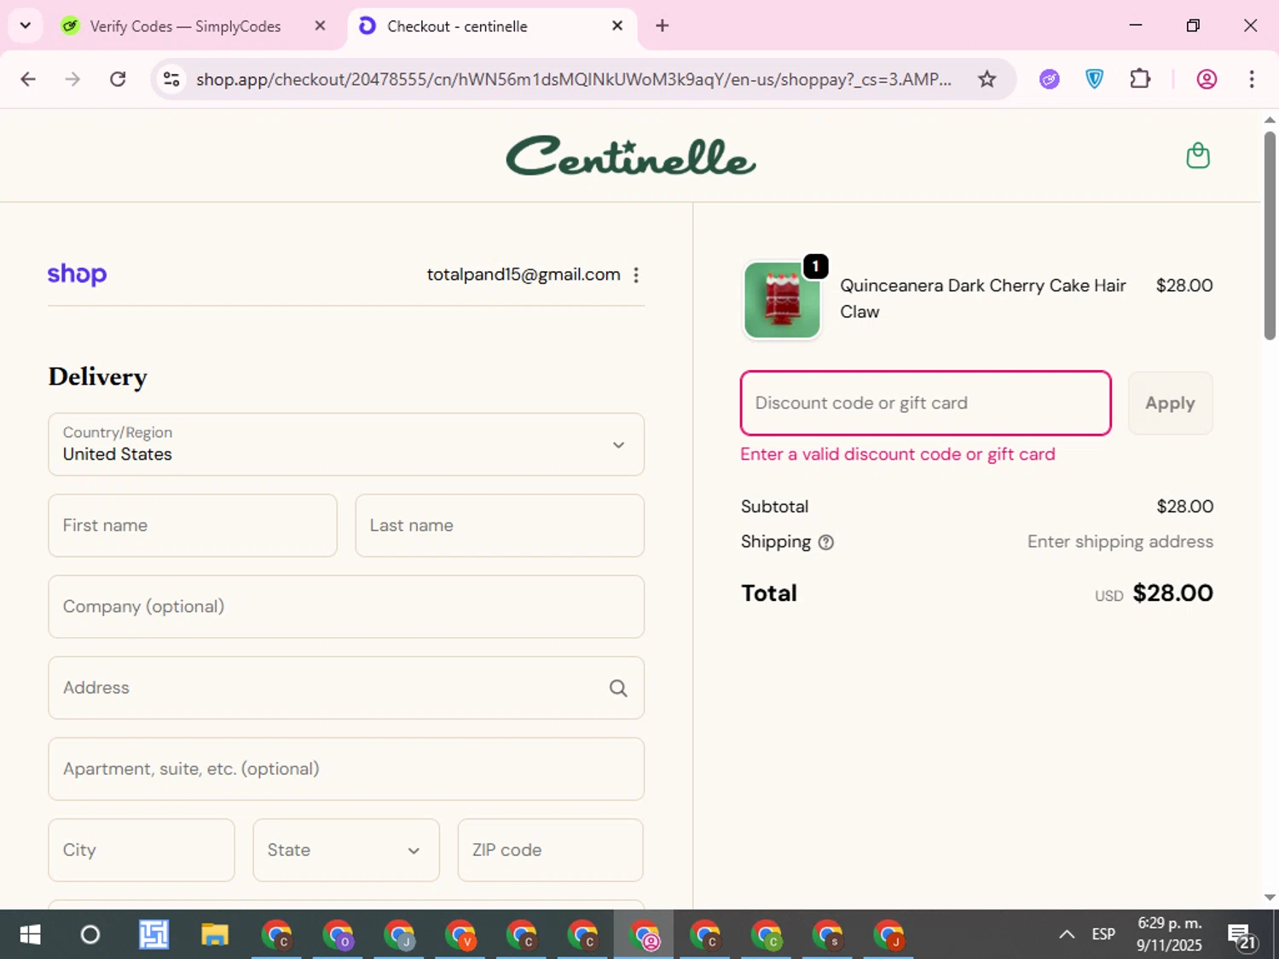The width and height of the screenshot is (1279, 959).
Task: Open the Windows Start menu
Action: tap(30, 935)
